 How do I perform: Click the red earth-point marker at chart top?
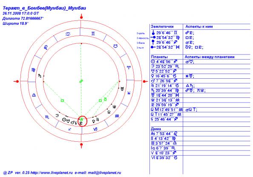click(81, 17)
